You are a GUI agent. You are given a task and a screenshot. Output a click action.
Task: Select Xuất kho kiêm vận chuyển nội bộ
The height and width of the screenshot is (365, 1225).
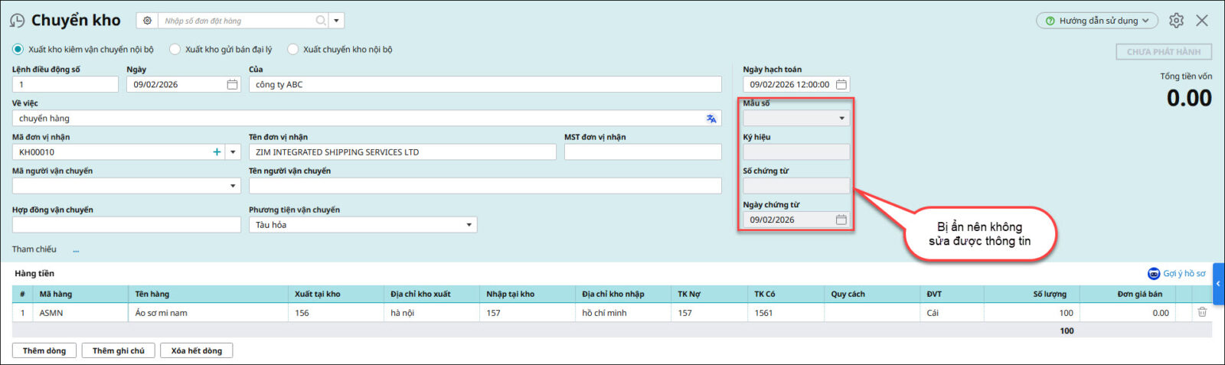[18, 49]
